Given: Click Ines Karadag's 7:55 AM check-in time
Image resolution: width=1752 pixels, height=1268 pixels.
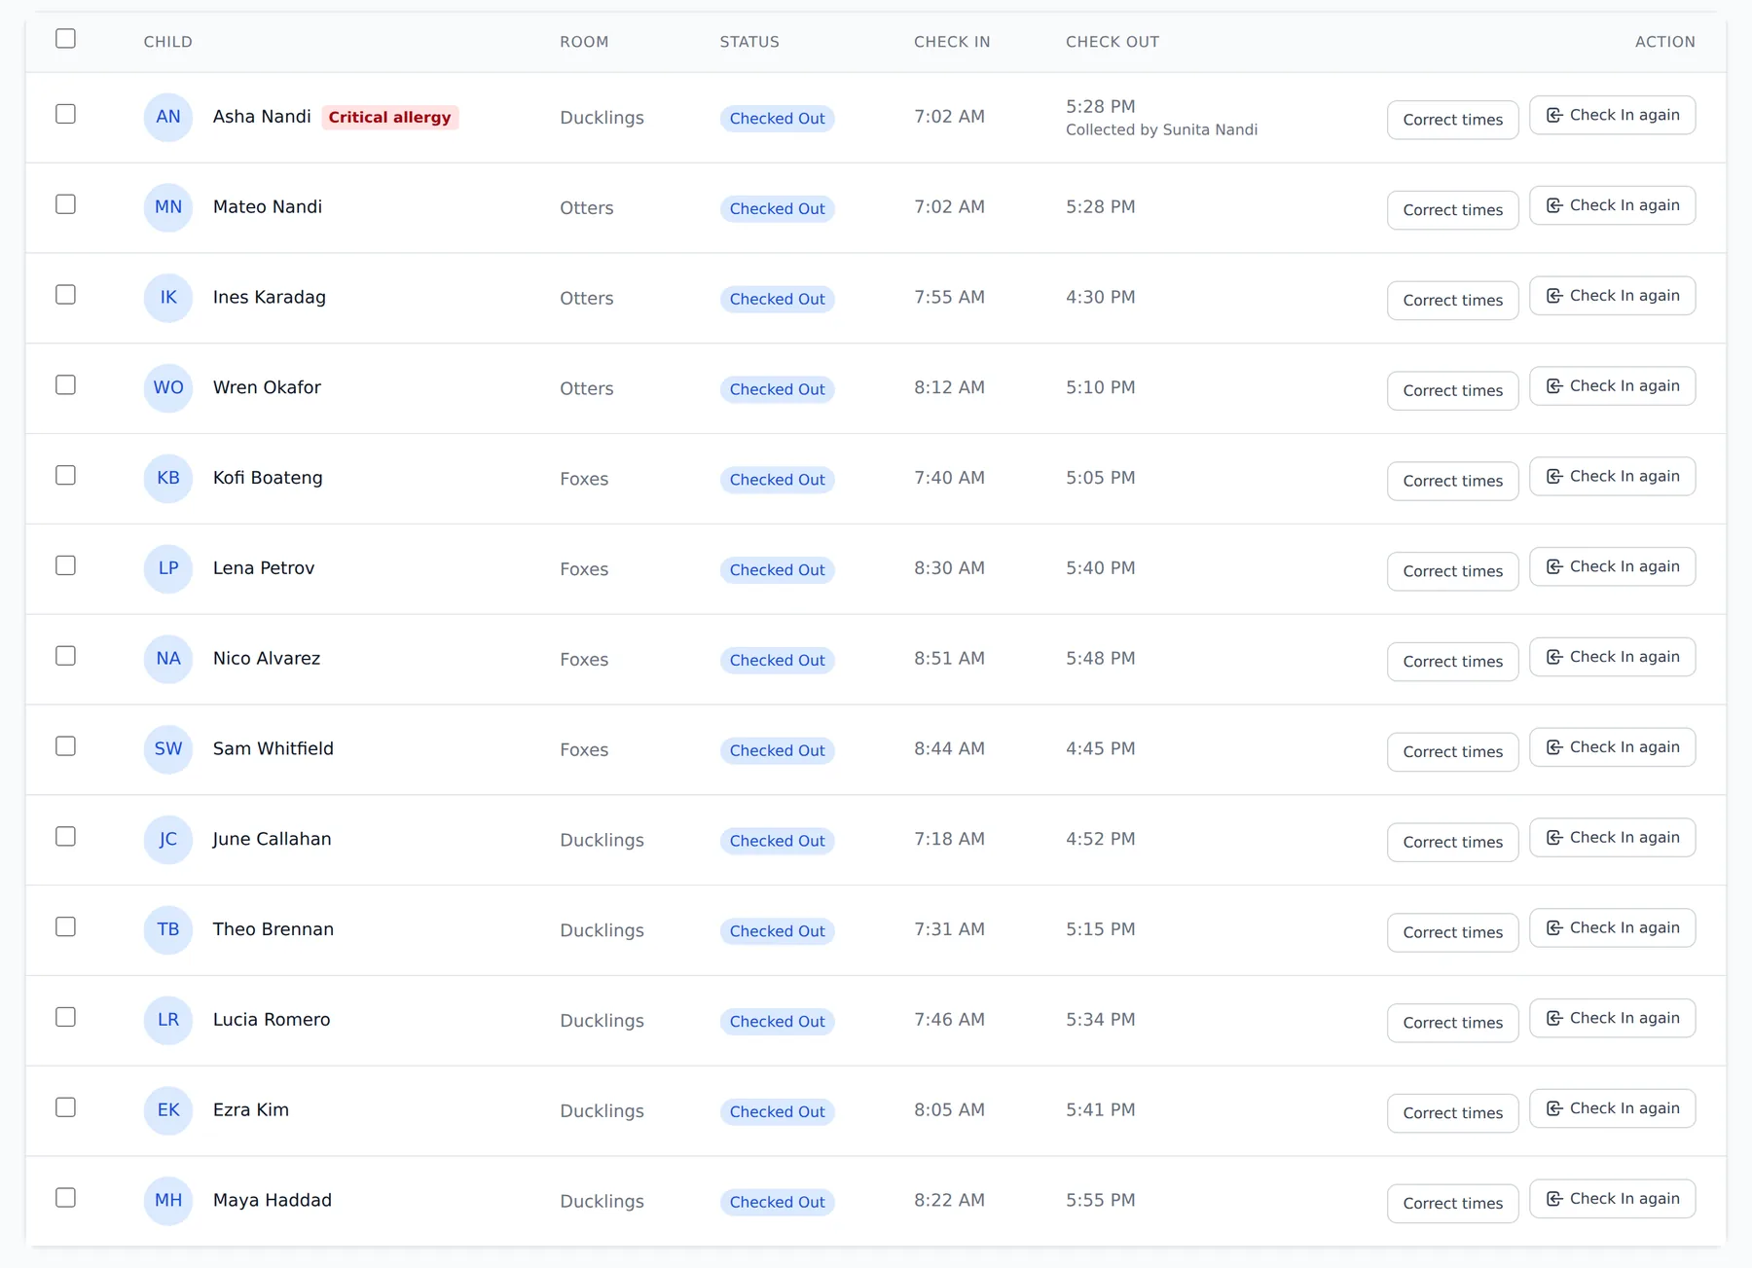Looking at the screenshot, I should pos(949,298).
